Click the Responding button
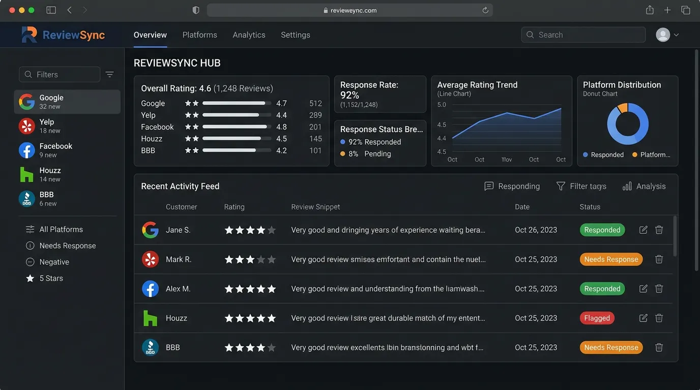Viewport: 700px width, 390px height. tap(512, 186)
